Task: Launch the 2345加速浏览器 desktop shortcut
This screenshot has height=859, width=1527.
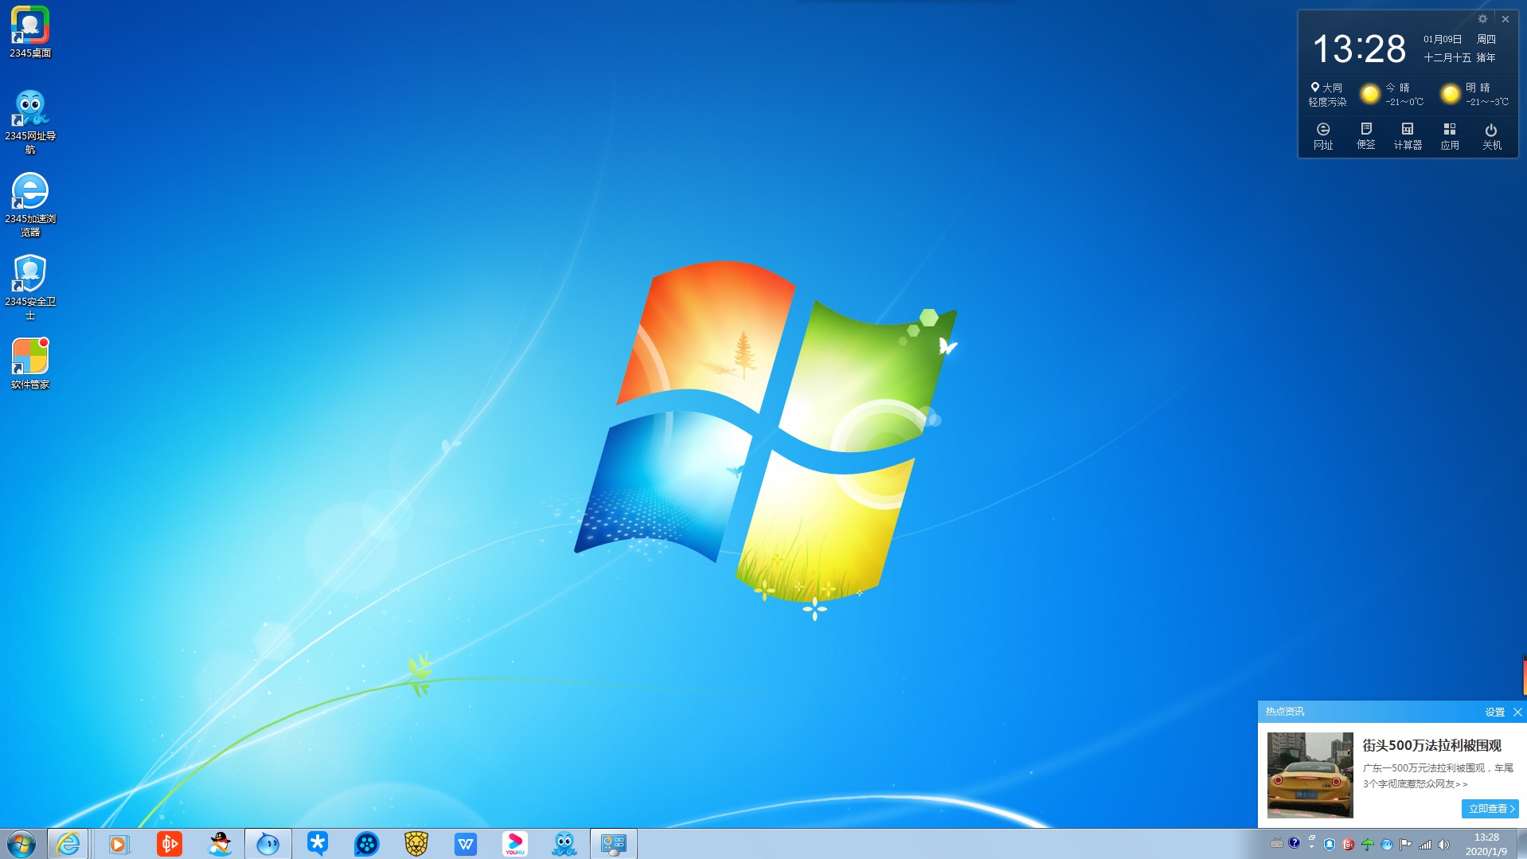Action: (30, 205)
